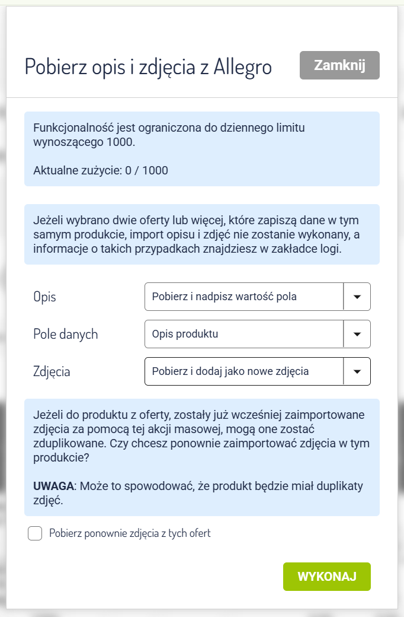Expand the Pole danych dropdown arrow

point(357,334)
